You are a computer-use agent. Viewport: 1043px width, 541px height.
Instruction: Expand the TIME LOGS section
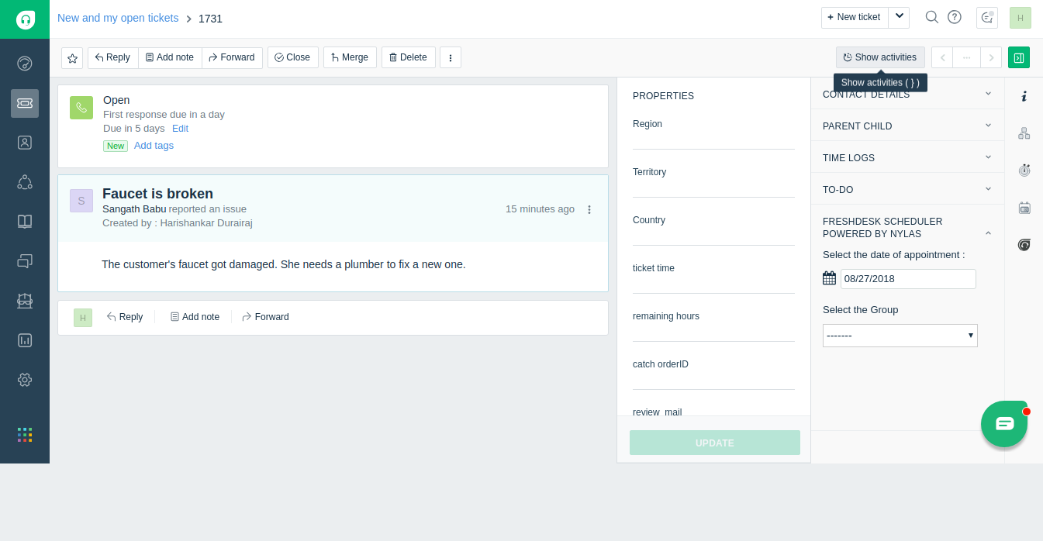click(907, 157)
